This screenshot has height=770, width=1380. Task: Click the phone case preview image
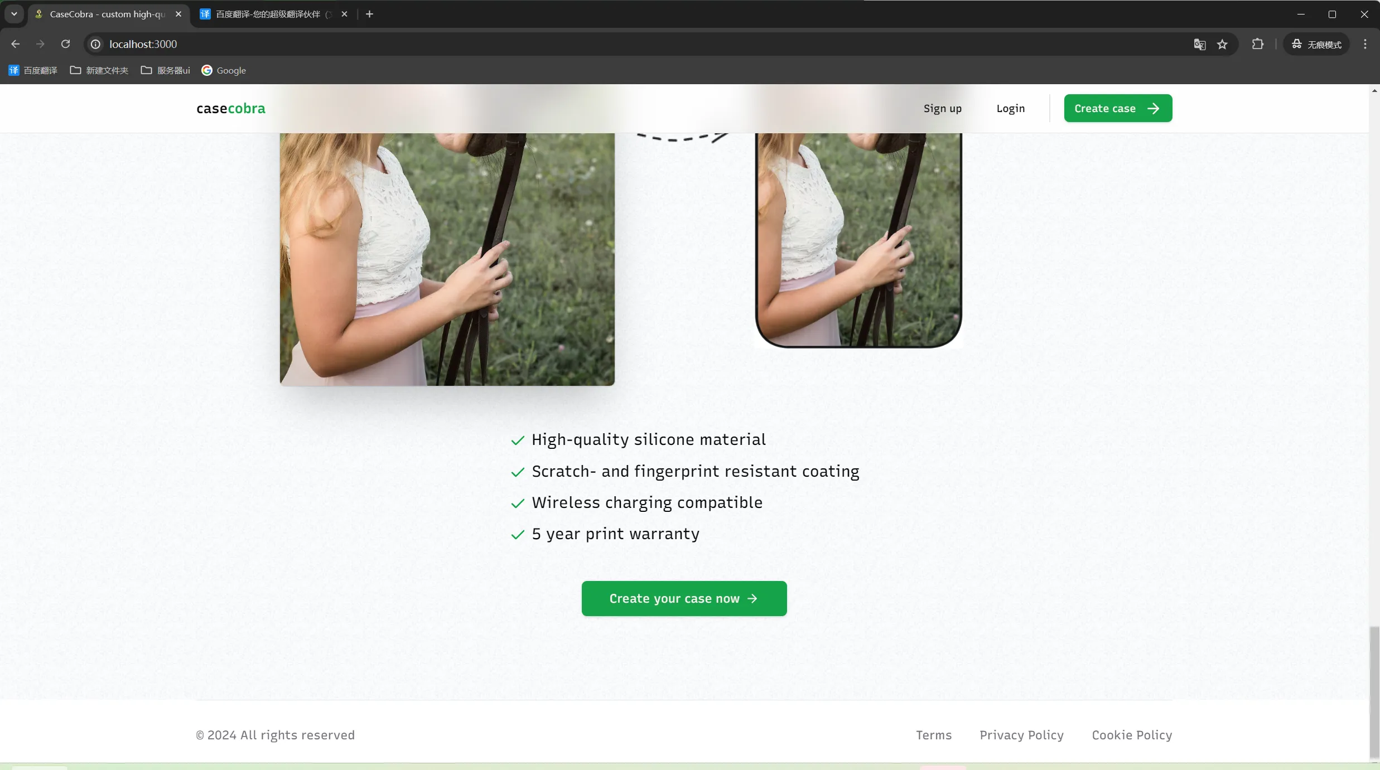point(858,240)
